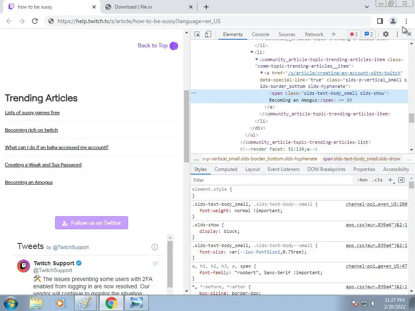The image size is (415, 311).
Task: Toggle the :hov element state option
Action: tap(362, 180)
